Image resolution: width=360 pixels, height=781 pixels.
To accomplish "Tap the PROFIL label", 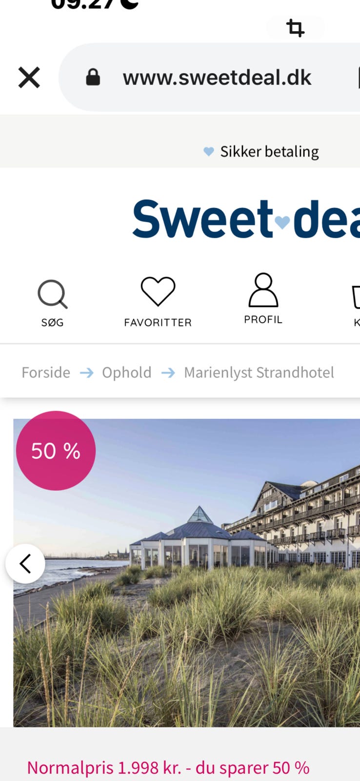I will pyautogui.click(x=263, y=320).
